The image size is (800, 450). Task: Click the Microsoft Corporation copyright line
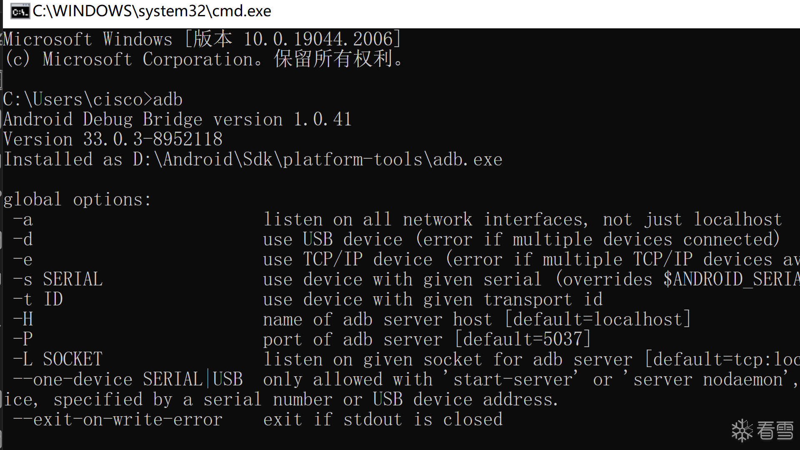click(x=204, y=59)
